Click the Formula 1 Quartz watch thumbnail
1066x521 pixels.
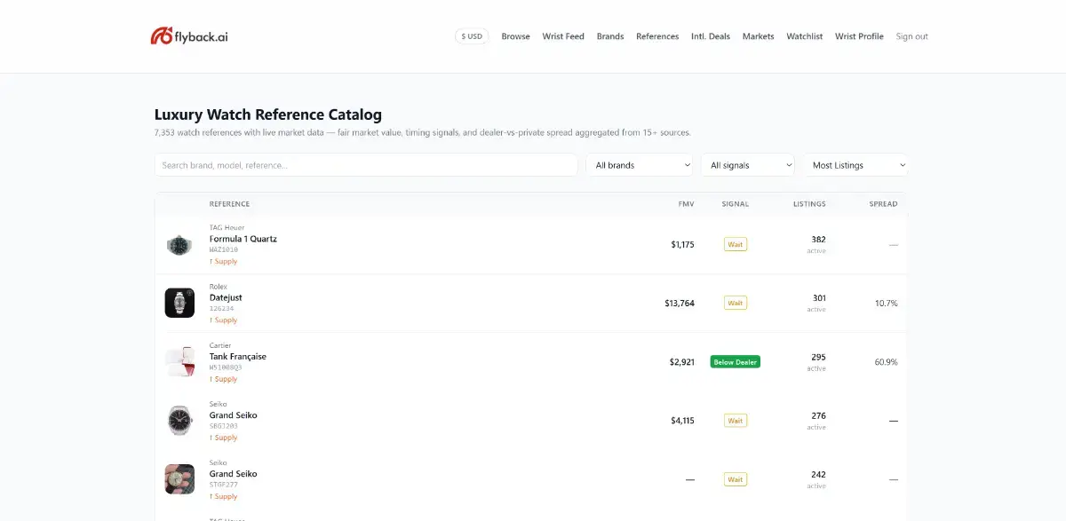[179, 244]
